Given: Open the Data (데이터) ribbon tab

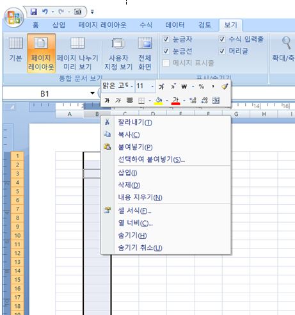Looking at the screenshot, I should [x=175, y=25].
